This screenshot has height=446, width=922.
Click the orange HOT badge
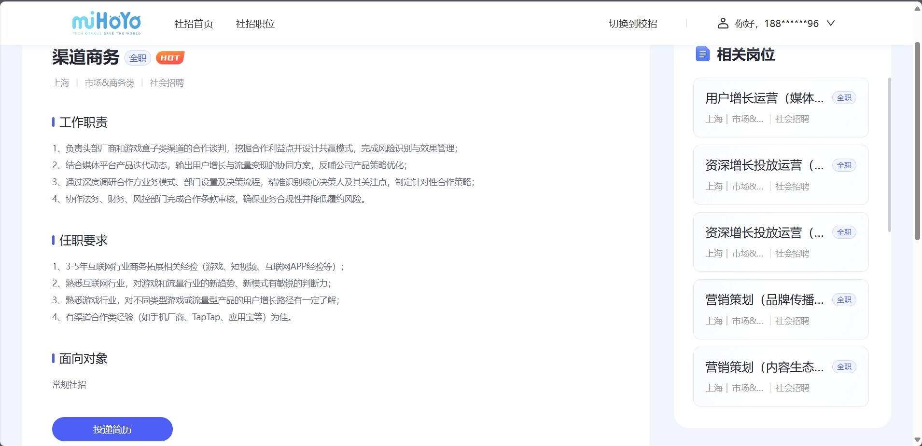click(x=170, y=58)
